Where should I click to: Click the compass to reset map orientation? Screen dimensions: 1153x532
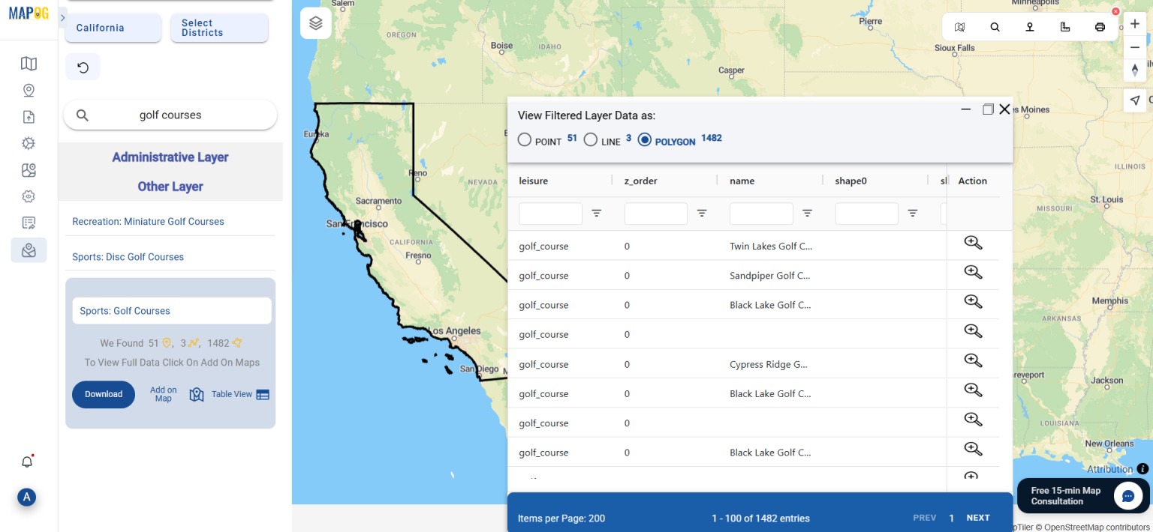(x=1136, y=70)
